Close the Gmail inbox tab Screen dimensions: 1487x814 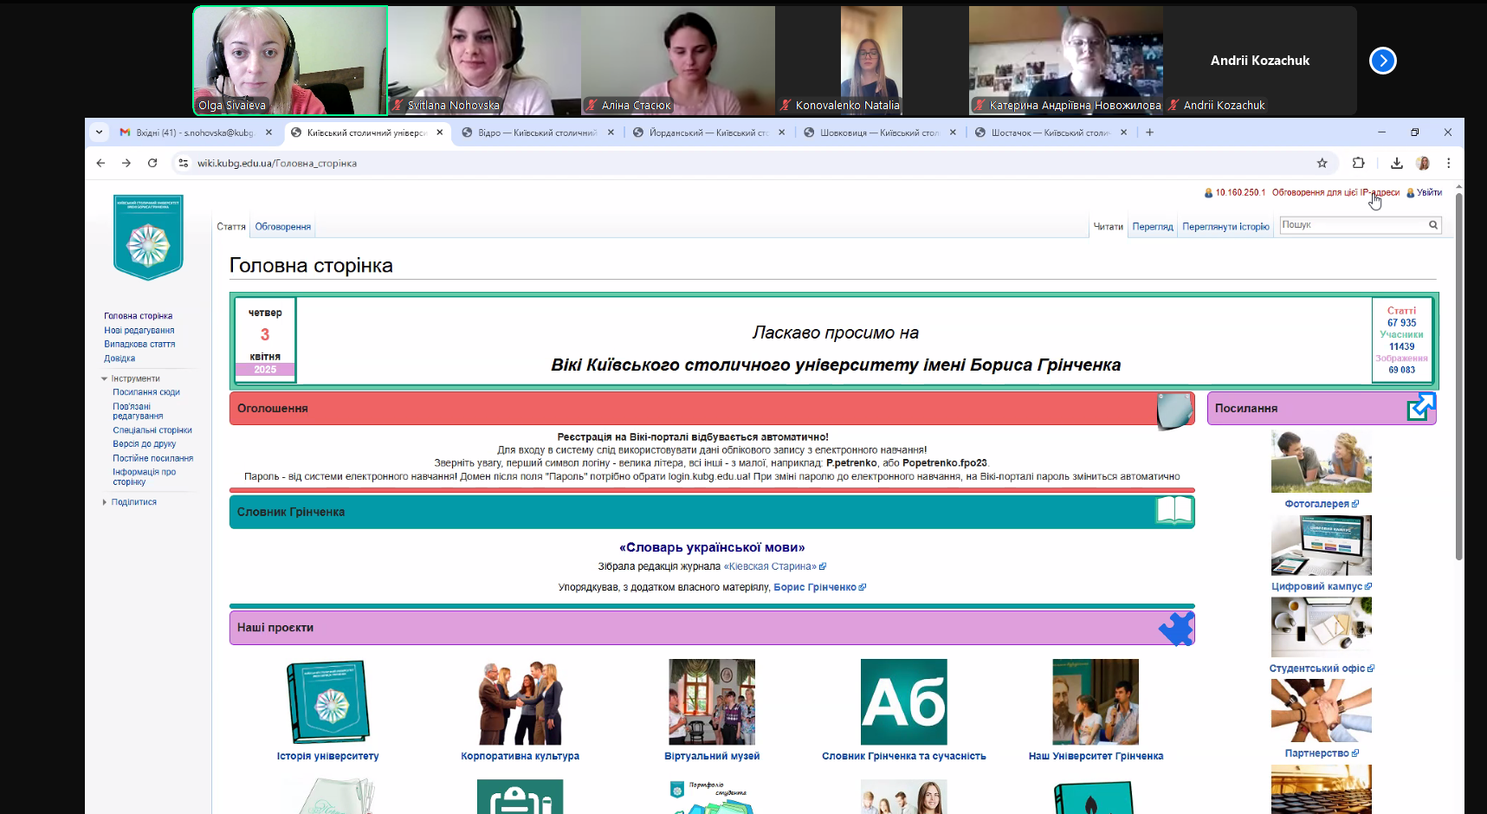point(268,132)
